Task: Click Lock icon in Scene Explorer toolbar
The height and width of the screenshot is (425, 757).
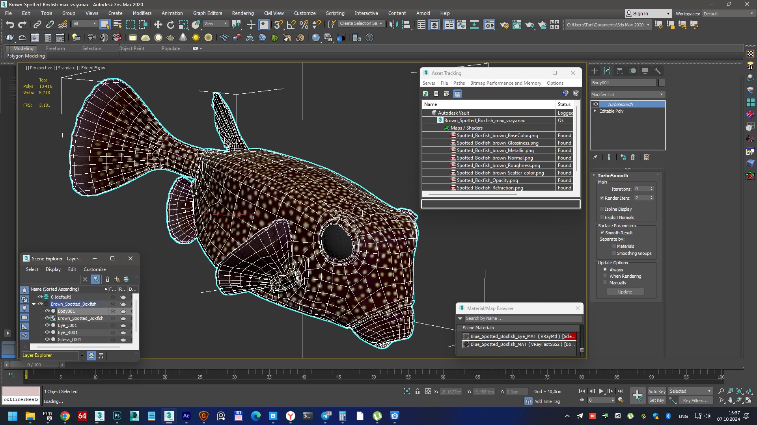Action: (107, 279)
